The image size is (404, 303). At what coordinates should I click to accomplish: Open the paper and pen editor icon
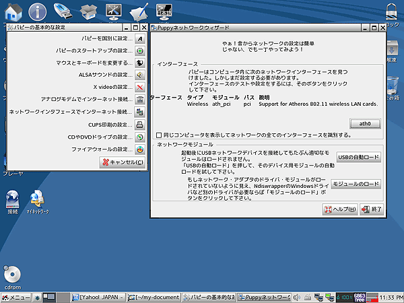[139, 12]
